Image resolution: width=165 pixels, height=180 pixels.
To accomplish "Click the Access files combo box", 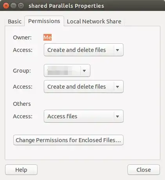I will click(x=84, y=116).
